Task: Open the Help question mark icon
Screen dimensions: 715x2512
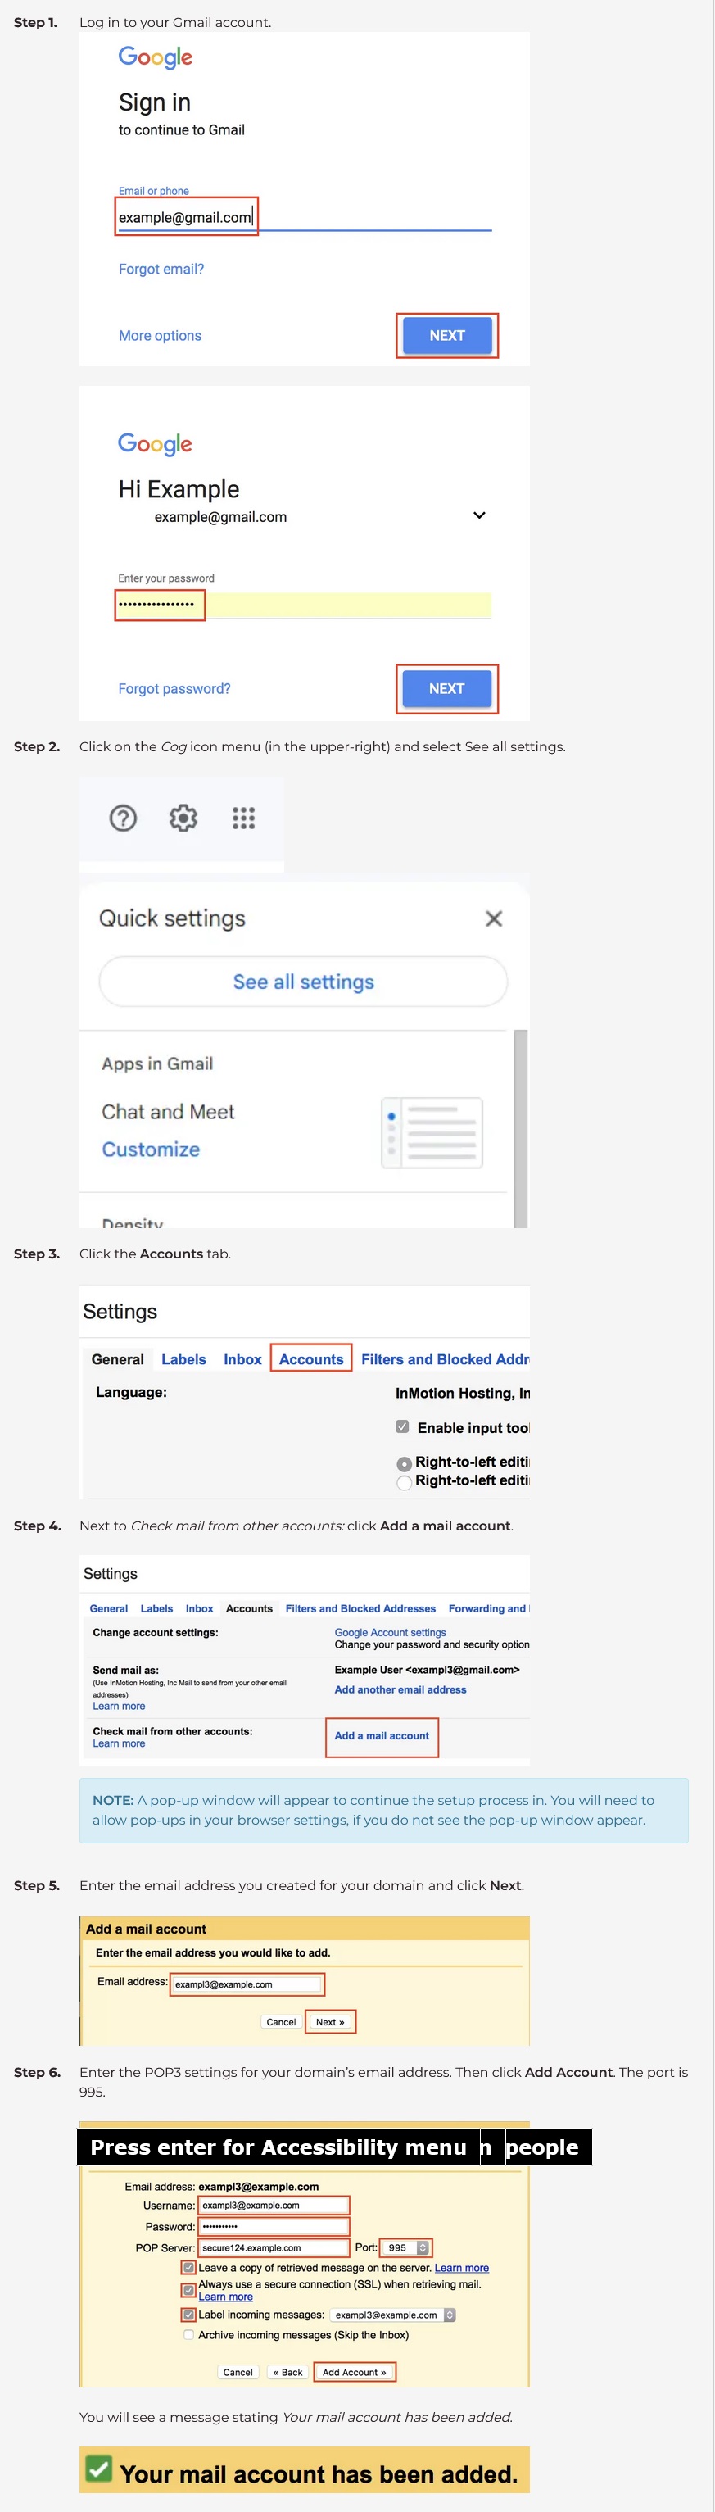Action: pos(123,817)
